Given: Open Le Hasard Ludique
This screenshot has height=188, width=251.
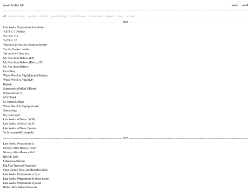Looking at the screenshot, I should tap(13, 102).
